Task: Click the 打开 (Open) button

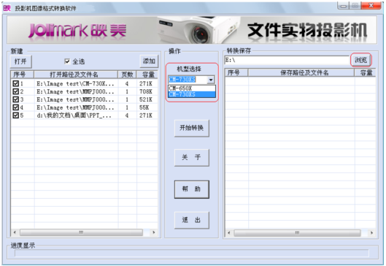Action: coord(20,61)
